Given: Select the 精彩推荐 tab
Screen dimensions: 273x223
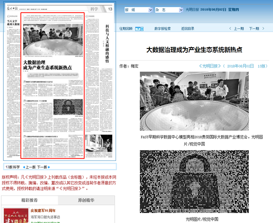Looking at the screenshot, I should point(29,200).
